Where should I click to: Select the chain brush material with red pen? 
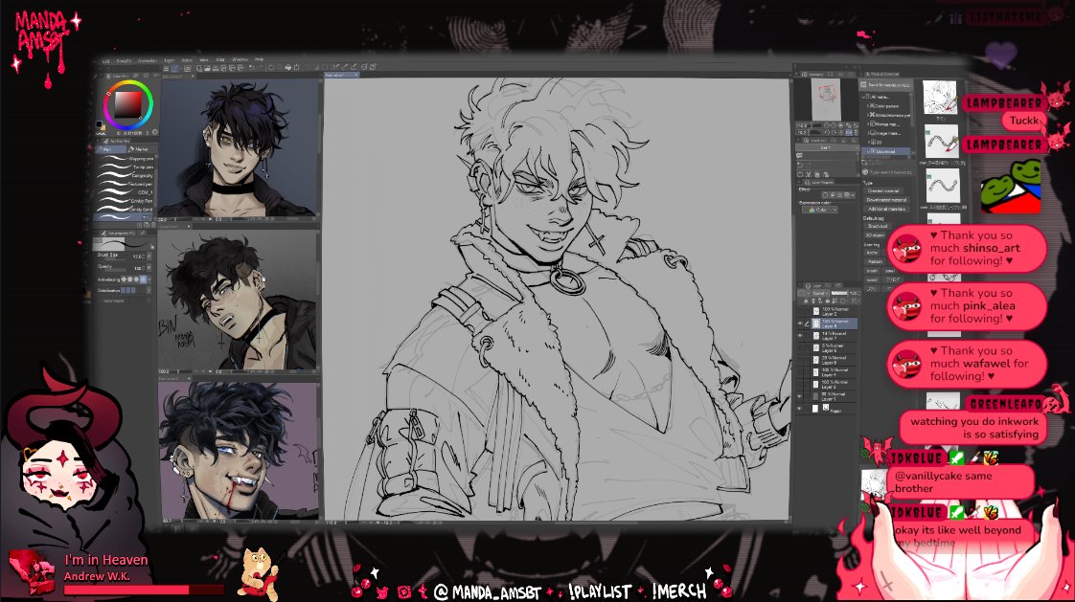point(942,143)
